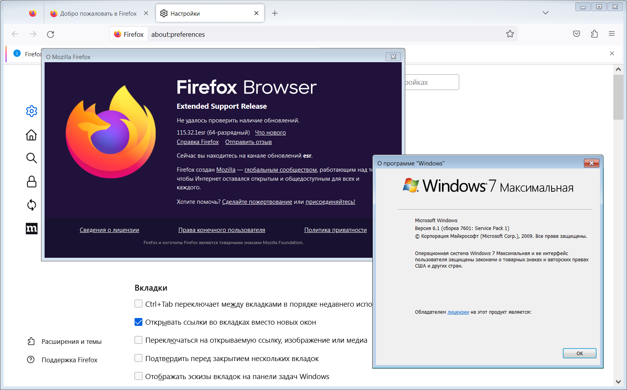Click the scrollbar down arrow of settings page
Image resolution: width=627 pixels, height=390 pixels.
tap(618, 382)
